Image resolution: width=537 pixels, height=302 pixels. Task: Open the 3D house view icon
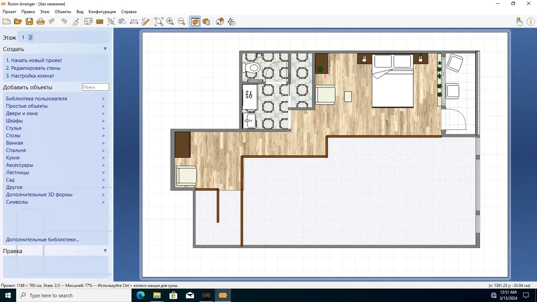[220, 21]
